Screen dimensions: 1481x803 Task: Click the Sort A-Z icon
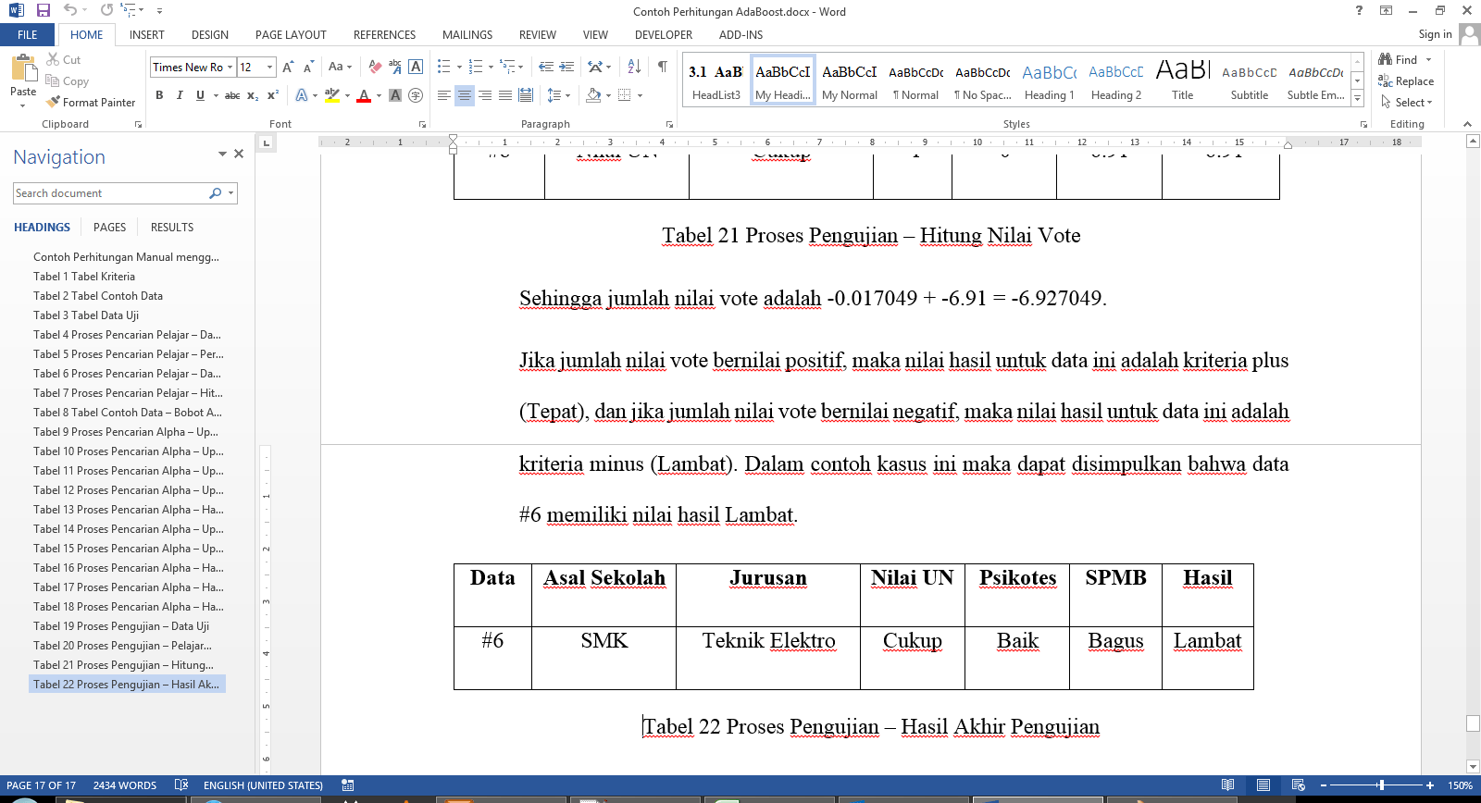[x=634, y=67]
